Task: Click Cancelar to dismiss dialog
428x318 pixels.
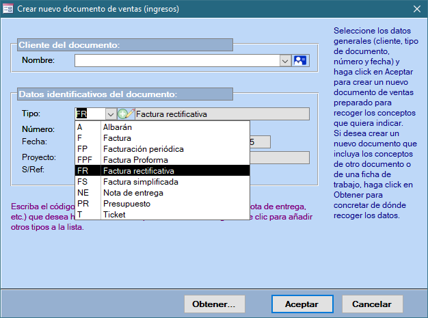Action: pyautogui.click(x=372, y=304)
